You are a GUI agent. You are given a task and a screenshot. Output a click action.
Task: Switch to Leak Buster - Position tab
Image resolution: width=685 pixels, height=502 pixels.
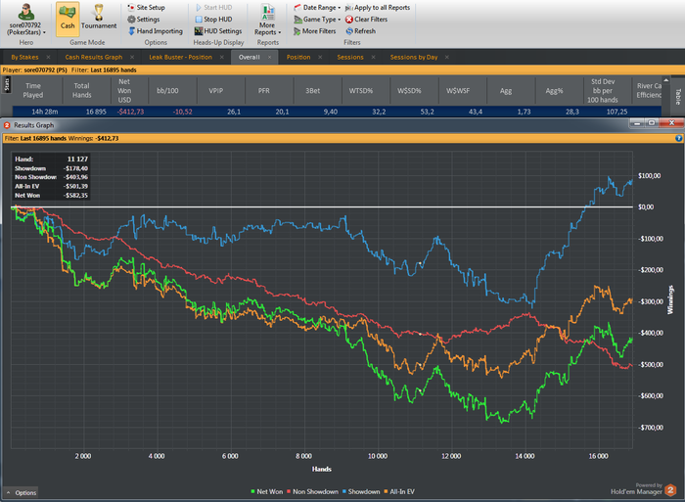pyautogui.click(x=180, y=57)
